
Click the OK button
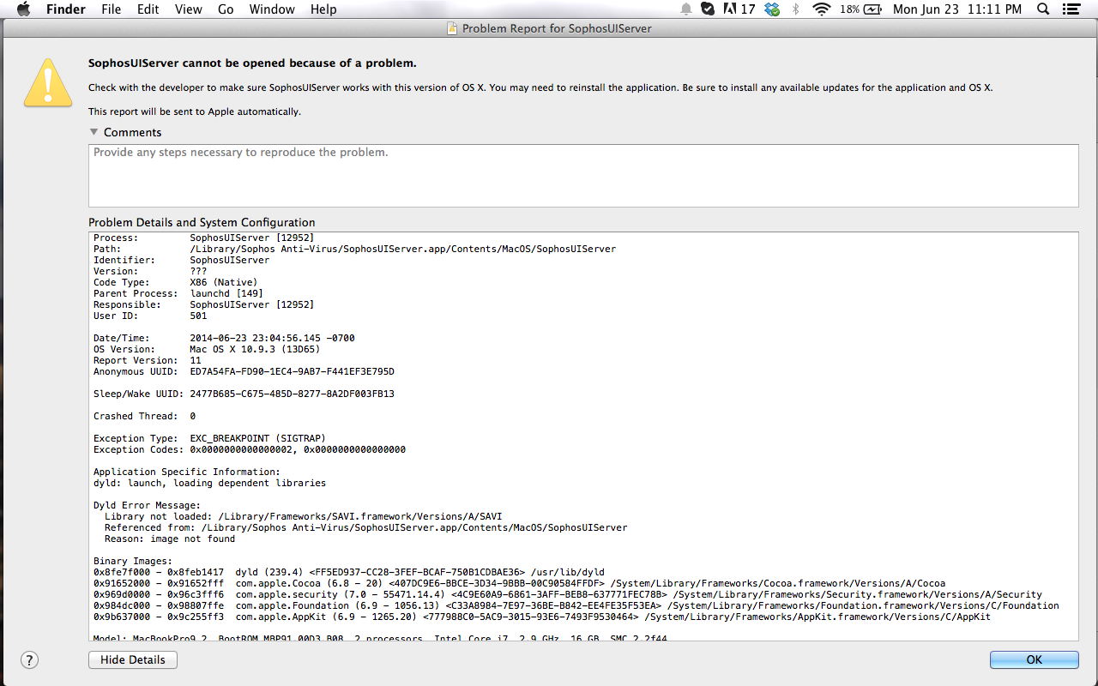point(1034,659)
